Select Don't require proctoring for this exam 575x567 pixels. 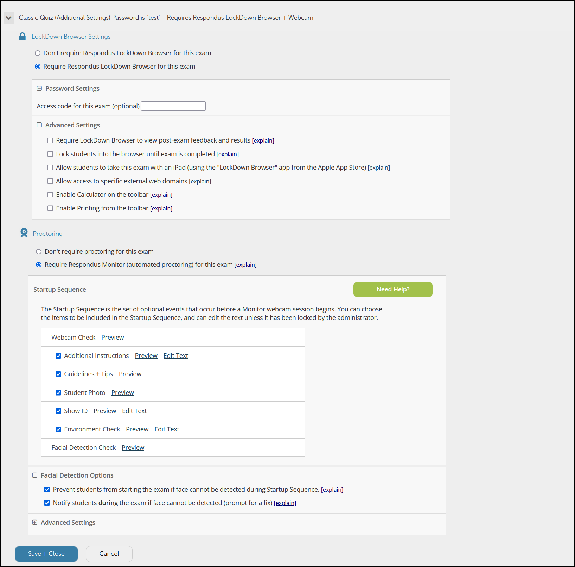pyautogui.click(x=39, y=252)
